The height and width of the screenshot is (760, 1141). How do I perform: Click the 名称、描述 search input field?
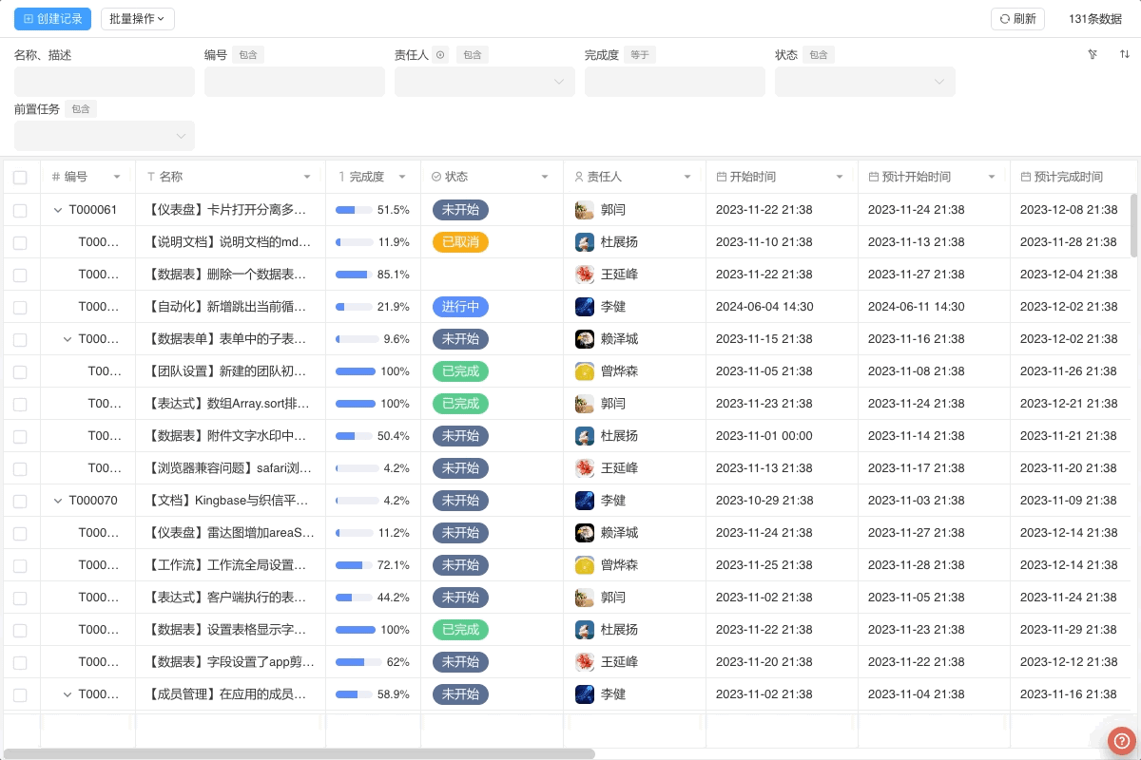[x=105, y=82]
